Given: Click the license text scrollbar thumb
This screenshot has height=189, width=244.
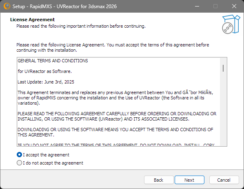Looking at the screenshot, I should pos(223,68).
